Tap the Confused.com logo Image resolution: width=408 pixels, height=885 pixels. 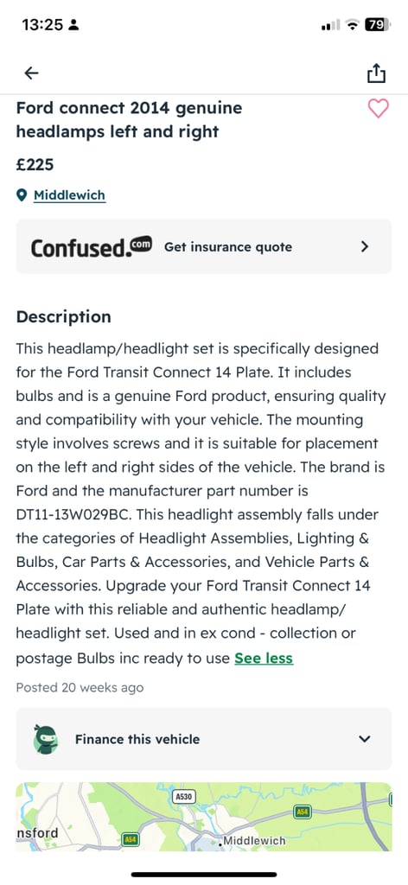coord(91,247)
